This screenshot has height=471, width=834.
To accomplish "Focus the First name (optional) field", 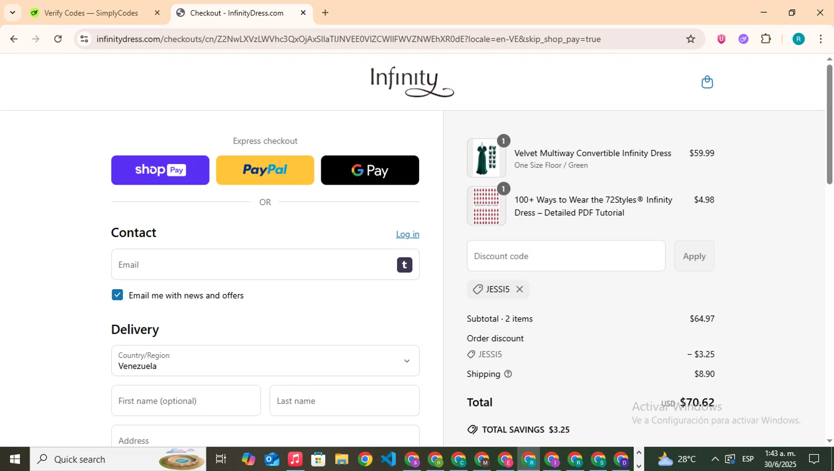I will (x=186, y=400).
